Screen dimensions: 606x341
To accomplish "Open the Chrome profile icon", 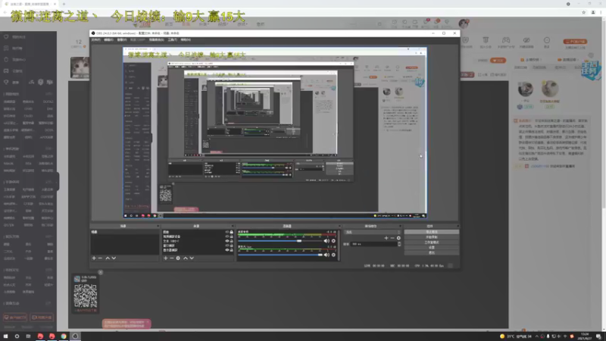I will 593,12.
